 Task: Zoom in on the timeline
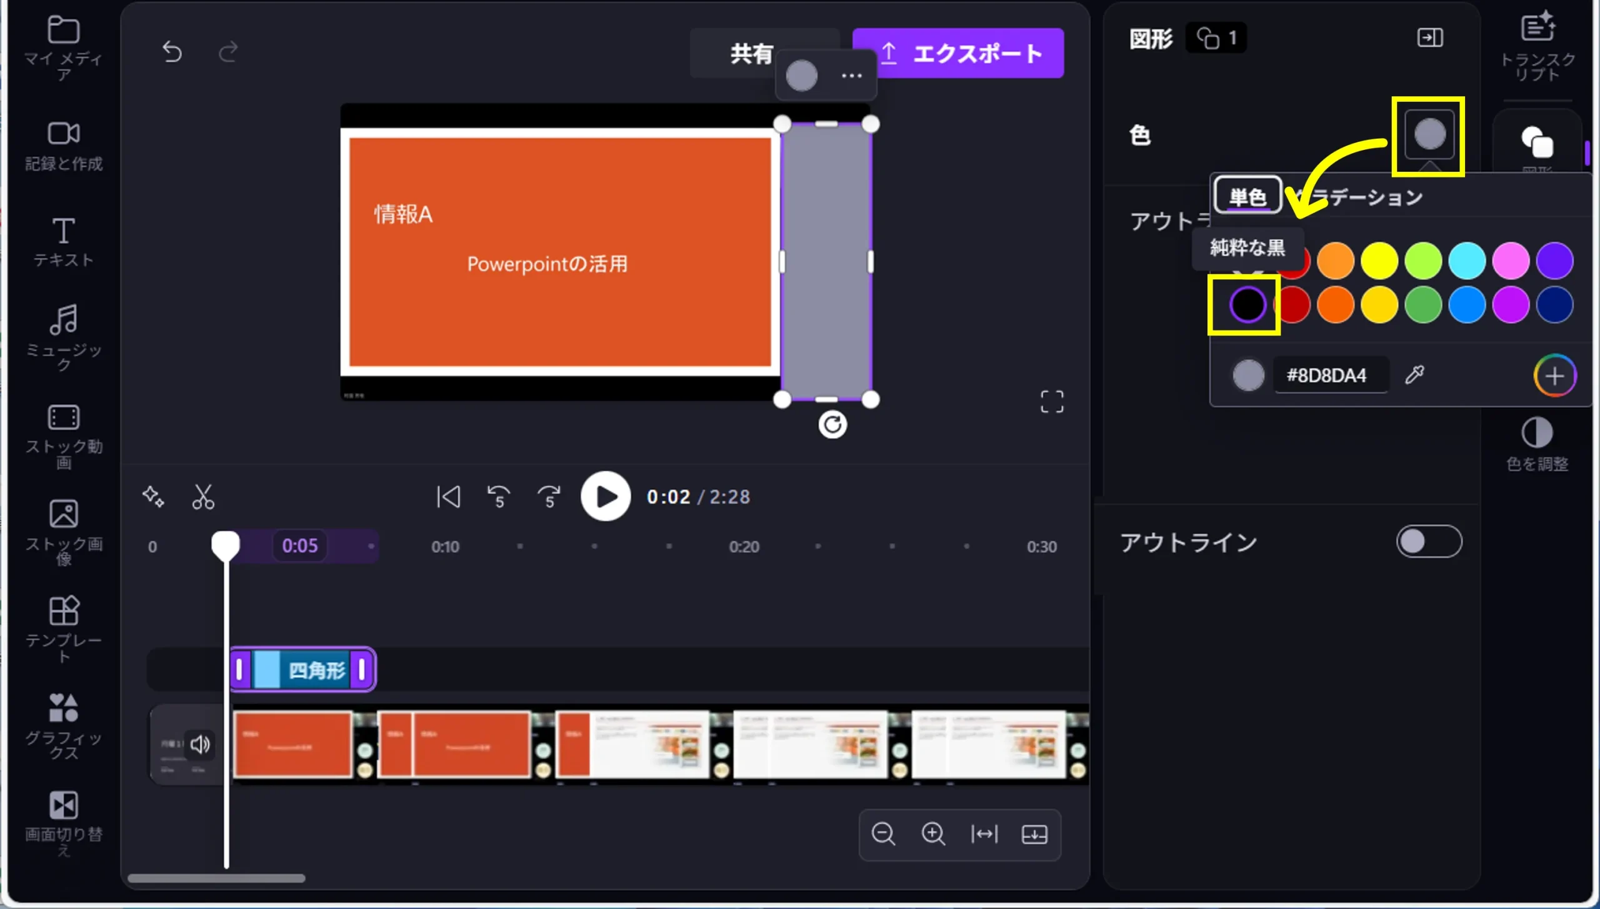click(933, 834)
